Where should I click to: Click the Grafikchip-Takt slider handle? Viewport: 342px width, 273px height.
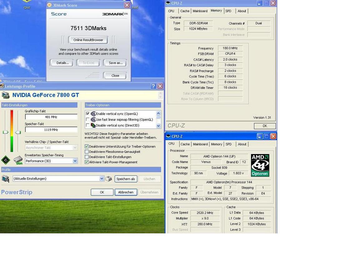coord(5,132)
